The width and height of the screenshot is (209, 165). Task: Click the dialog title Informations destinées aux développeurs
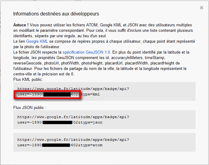56,14
